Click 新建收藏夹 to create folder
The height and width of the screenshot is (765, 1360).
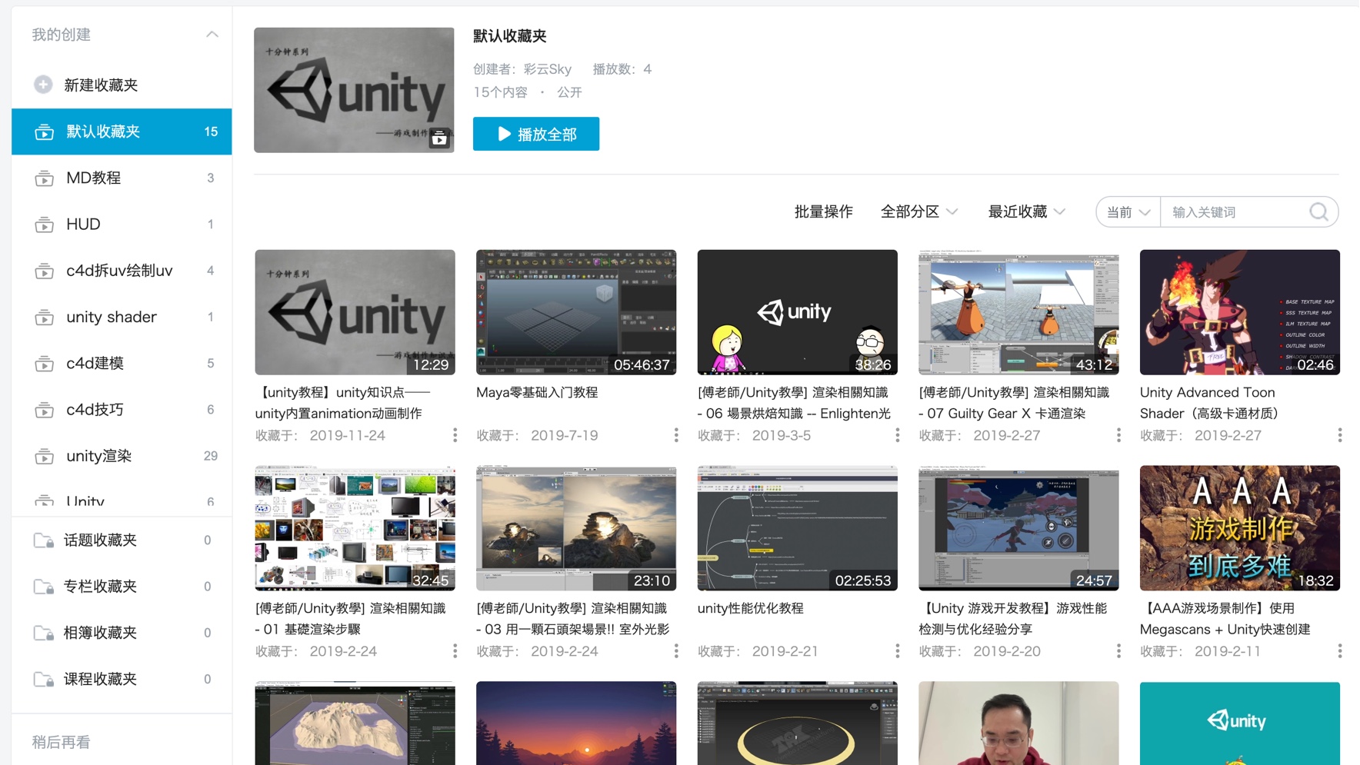pyautogui.click(x=101, y=85)
